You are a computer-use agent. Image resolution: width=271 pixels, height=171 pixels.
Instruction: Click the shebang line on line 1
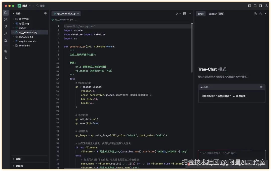coord(80,26)
